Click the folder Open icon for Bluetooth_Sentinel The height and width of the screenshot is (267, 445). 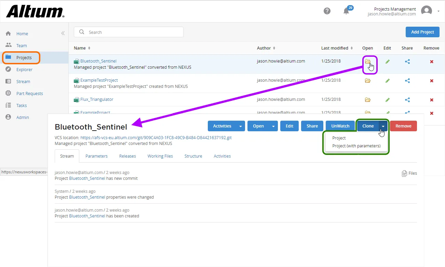[368, 62]
